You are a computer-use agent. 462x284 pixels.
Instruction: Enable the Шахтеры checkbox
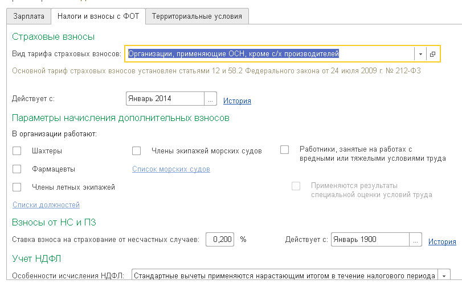(17, 151)
